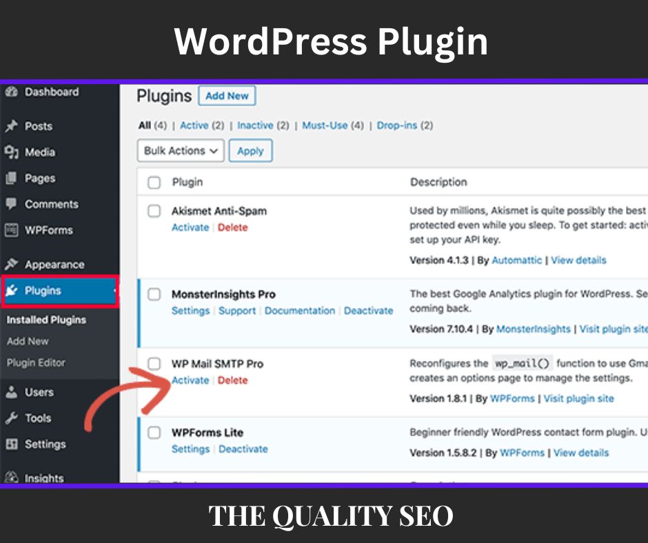Activate the WP Mail SMTP Pro plugin
The height and width of the screenshot is (543, 648).
(x=190, y=380)
